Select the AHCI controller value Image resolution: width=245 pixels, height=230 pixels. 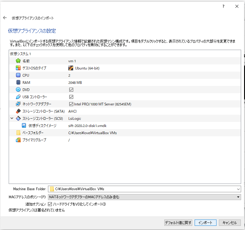pyautogui.click(x=72, y=111)
